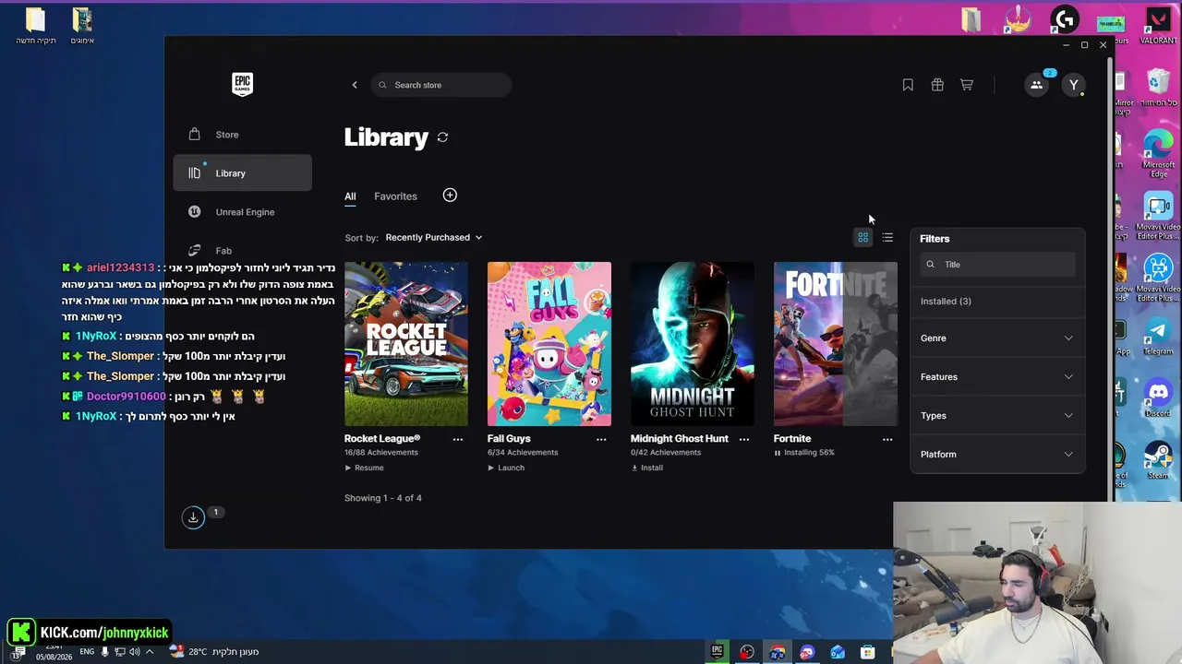This screenshot has height=664, width=1182.
Task: Select the Discord desktop shortcut
Action: pyautogui.click(x=1158, y=398)
